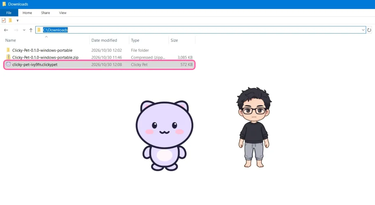Click the boy with glasses character
This screenshot has height=205, width=375.
tap(254, 127)
